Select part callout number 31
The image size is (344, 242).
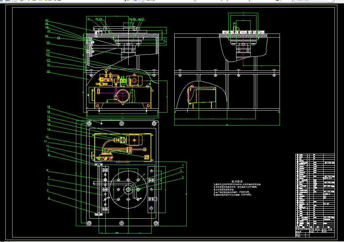(89, 19)
